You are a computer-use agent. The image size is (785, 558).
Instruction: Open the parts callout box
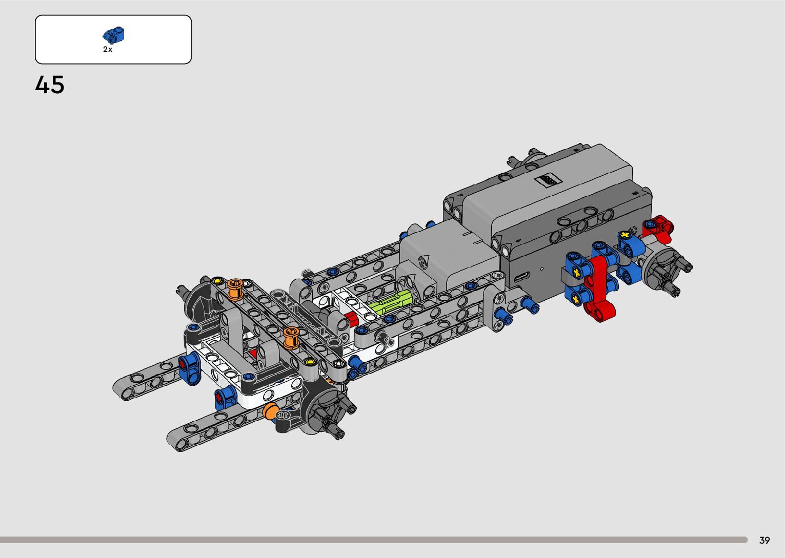(x=113, y=39)
